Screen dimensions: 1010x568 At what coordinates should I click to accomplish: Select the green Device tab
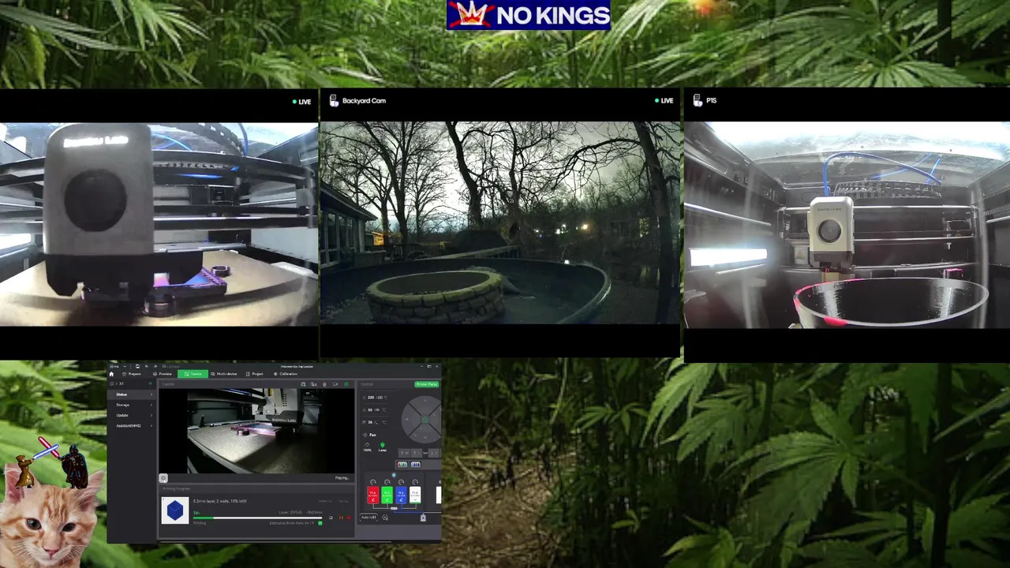pos(193,374)
